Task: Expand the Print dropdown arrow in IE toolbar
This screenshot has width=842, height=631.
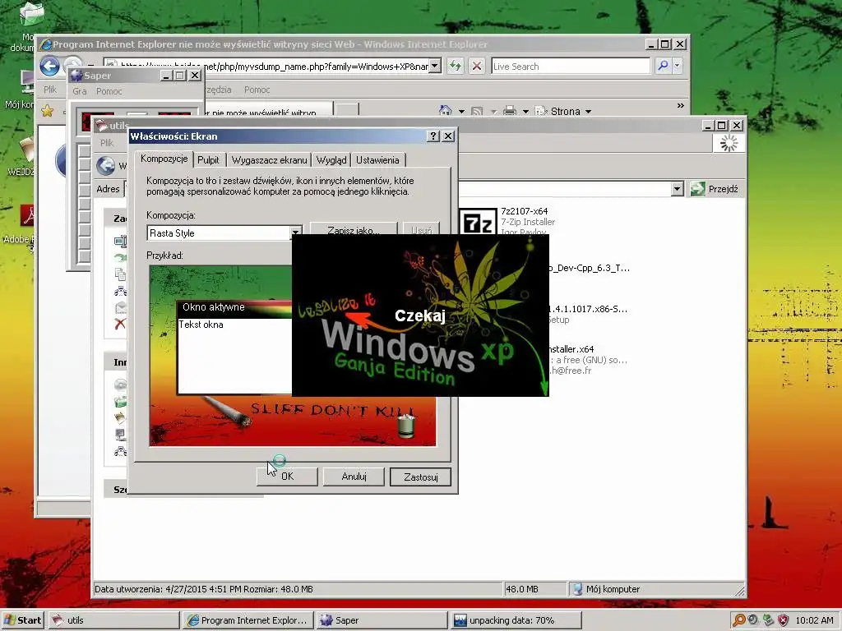Action: (525, 112)
